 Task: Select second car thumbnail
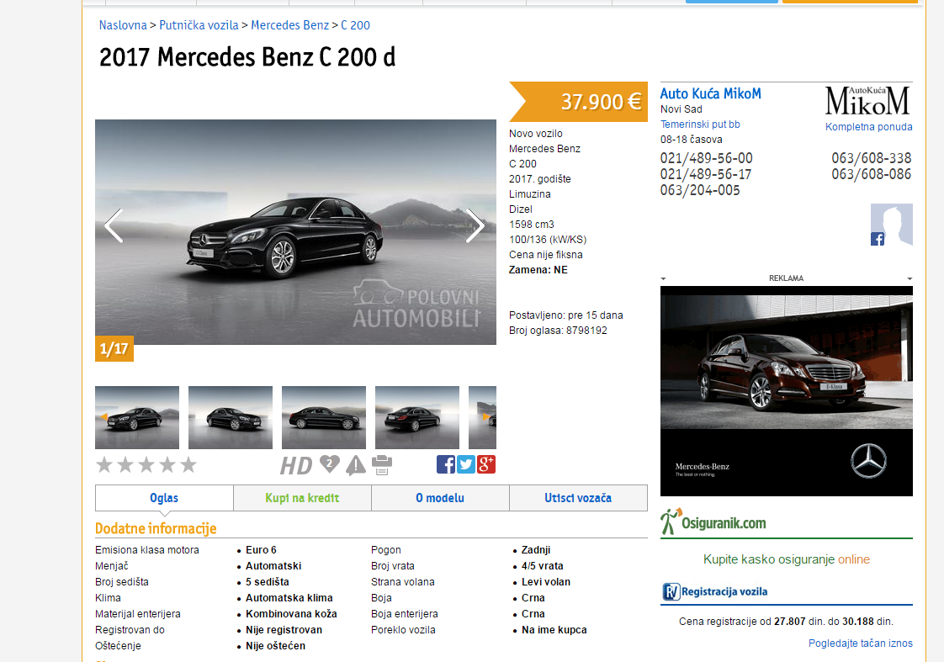tap(231, 418)
